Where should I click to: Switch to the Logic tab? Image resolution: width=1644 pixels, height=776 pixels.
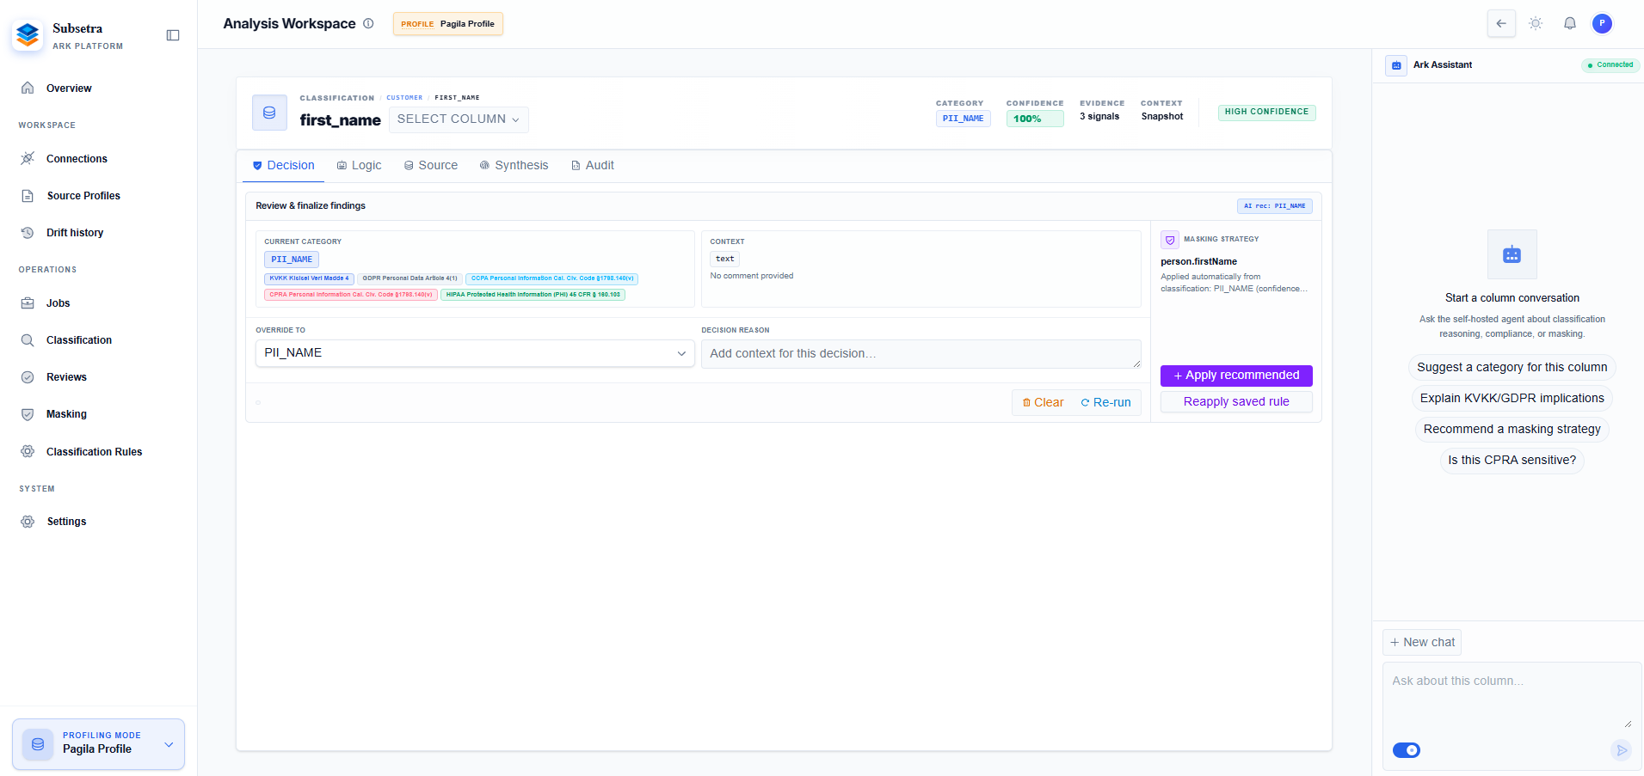[359, 165]
